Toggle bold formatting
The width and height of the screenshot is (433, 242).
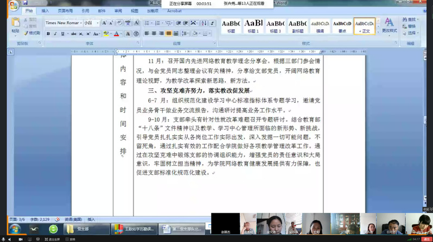(48, 34)
